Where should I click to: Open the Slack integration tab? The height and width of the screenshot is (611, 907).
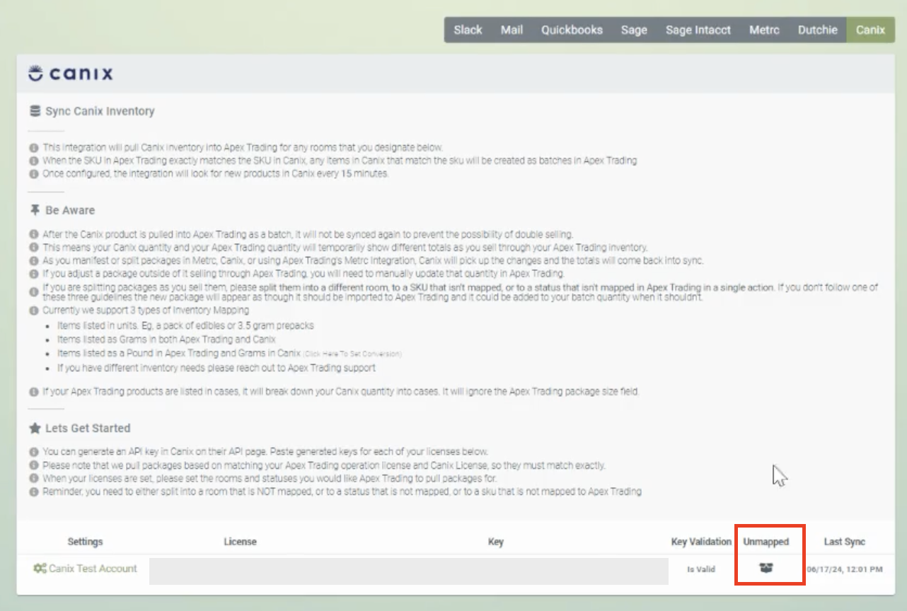click(x=468, y=30)
